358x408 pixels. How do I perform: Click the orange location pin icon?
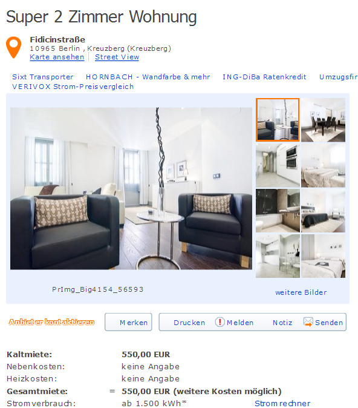point(13,47)
